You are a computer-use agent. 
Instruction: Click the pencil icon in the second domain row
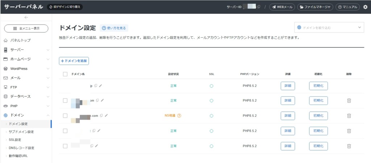click(103, 101)
